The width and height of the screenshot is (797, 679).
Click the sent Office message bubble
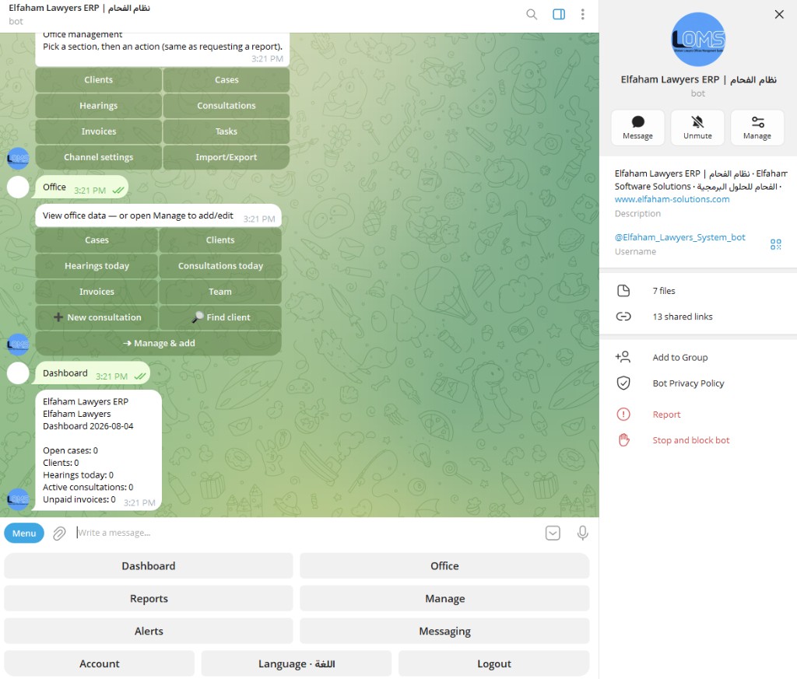[82, 187]
